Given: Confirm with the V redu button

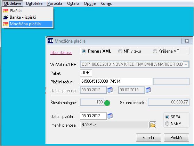Looking at the screenshot, I should point(148,137).
